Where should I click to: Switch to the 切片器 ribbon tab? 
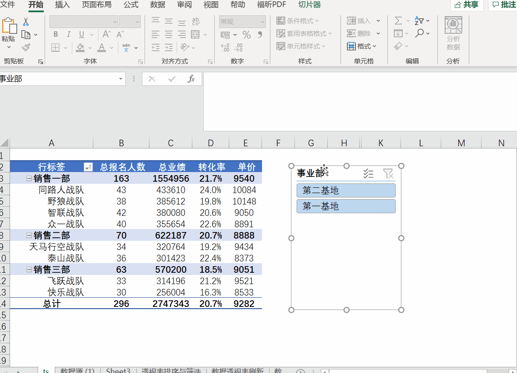tap(310, 5)
